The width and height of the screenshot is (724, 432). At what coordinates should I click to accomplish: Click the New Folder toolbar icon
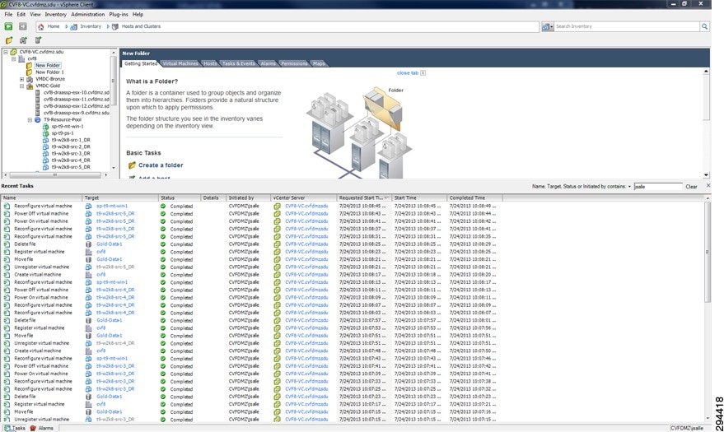[x=9, y=40]
